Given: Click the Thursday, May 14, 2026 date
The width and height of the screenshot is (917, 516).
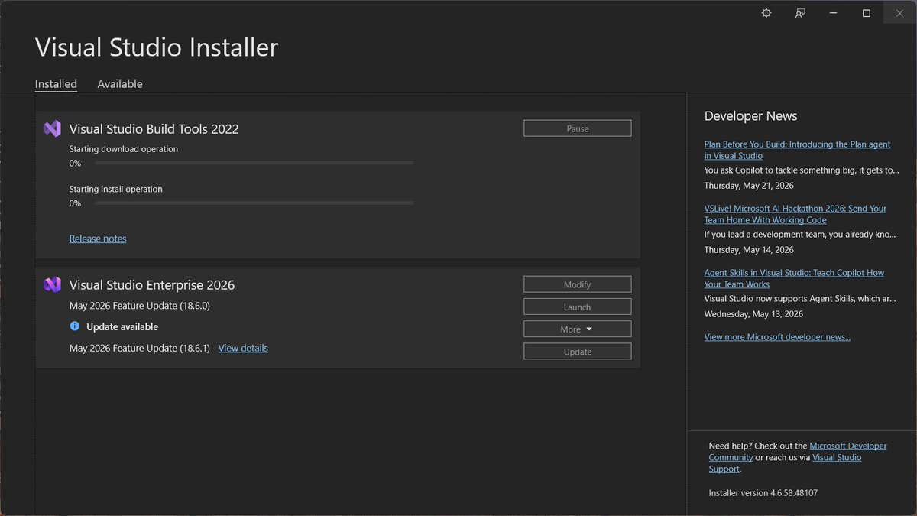Looking at the screenshot, I should click(x=749, y=250).
